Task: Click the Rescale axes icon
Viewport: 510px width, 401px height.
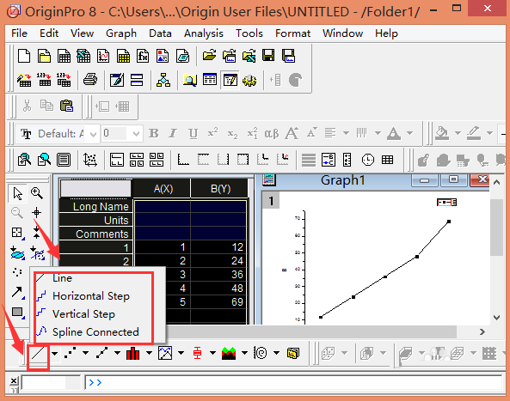Action: coord(89,160)
